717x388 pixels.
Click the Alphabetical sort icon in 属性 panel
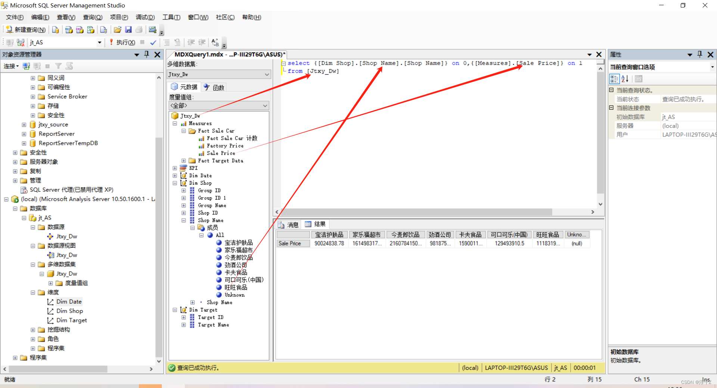625,79
